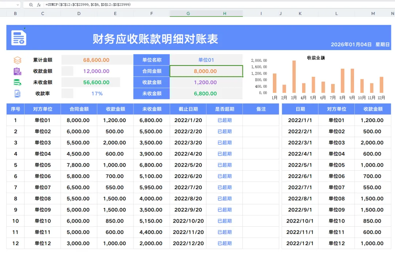Select column F header

pos(151,14)
